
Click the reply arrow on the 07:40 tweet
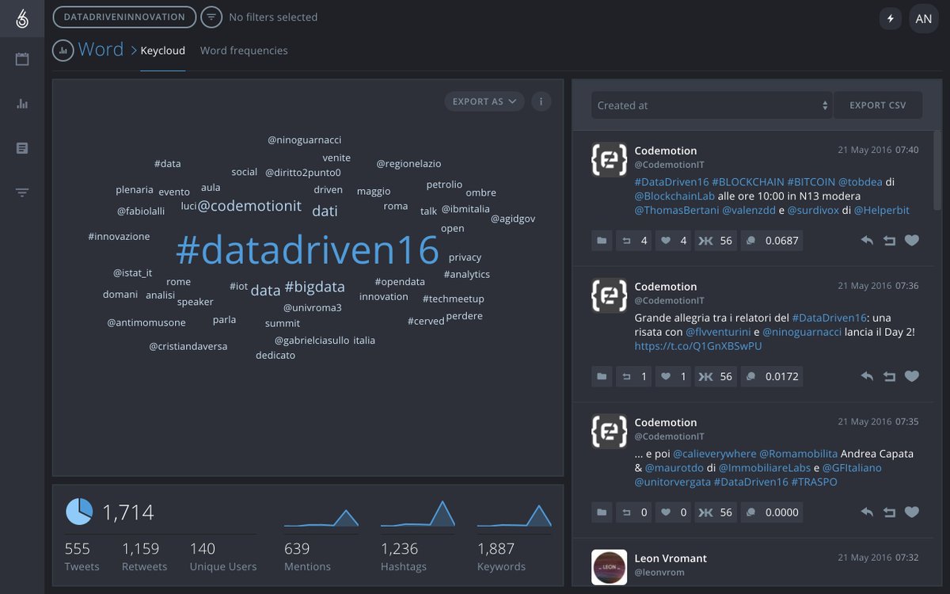pos(867,240)
